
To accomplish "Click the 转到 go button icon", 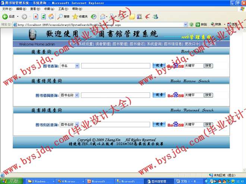I will (x=202, y=25).
